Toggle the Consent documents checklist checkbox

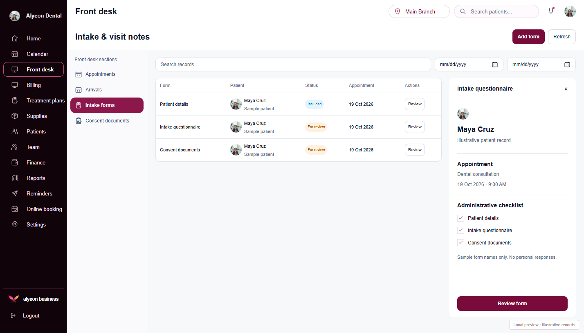460,242
